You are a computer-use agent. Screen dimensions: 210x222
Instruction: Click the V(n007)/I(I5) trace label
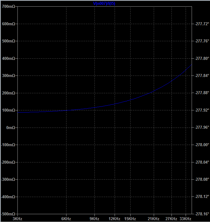click(x=104, y=4)
